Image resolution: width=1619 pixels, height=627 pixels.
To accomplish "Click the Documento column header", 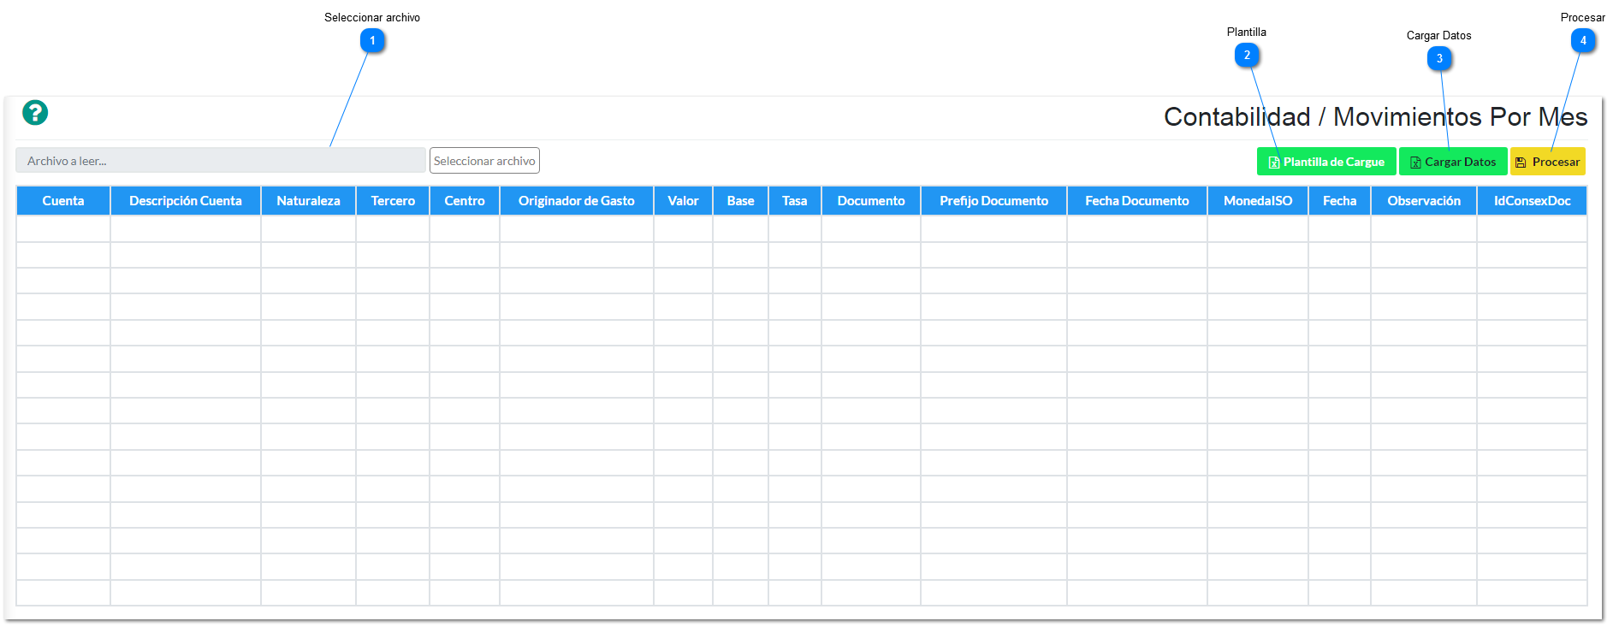I will 871,201.
